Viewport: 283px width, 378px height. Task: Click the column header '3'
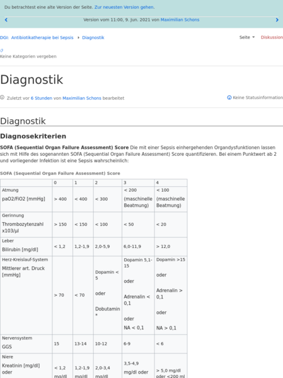click(138, 183)
